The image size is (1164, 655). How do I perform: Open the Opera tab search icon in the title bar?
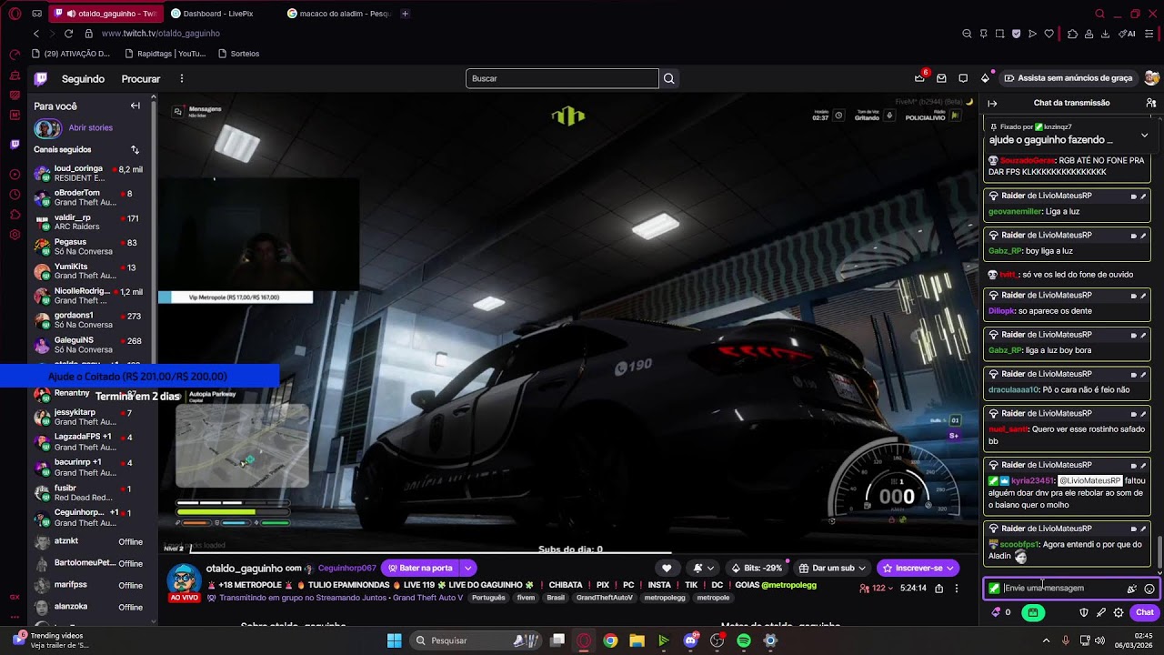click(1099, 14)
